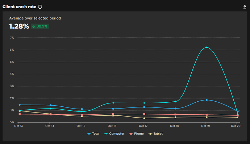Viewport: 250px width, 144px height.
Task: Click the 38.9% decrease badge
Action: 40,26
